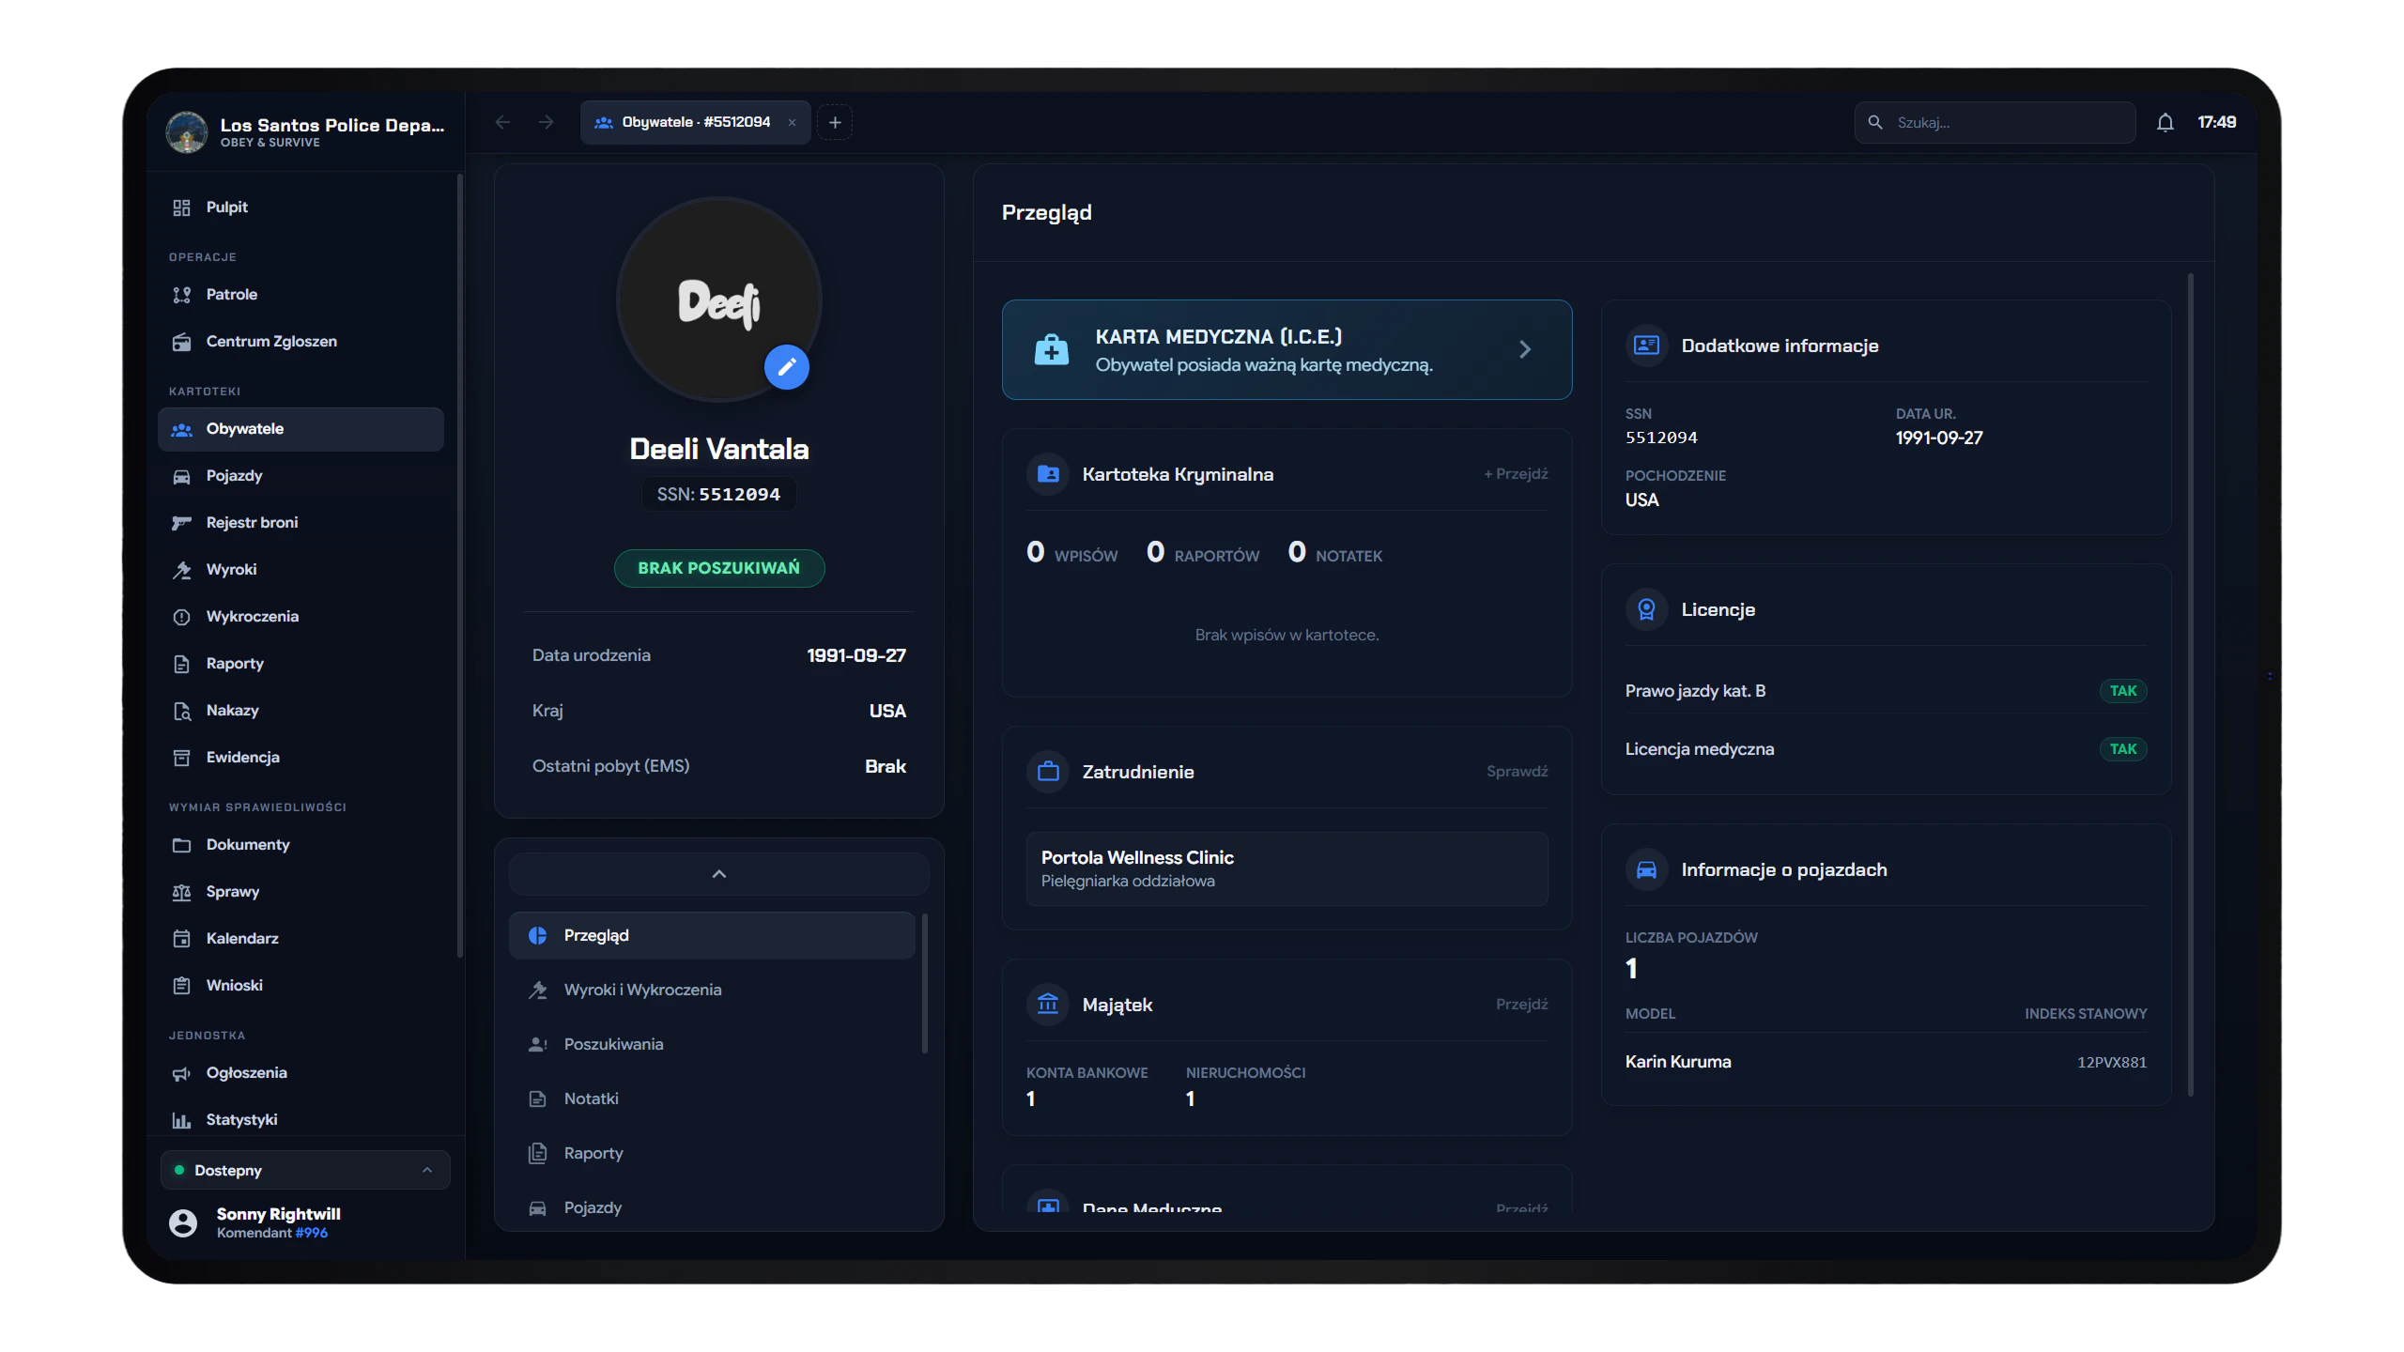This screenshot has width=2404, height=1352.
Task: Click the overview panel vertical scrollbar
Action: click(2190, 685)
